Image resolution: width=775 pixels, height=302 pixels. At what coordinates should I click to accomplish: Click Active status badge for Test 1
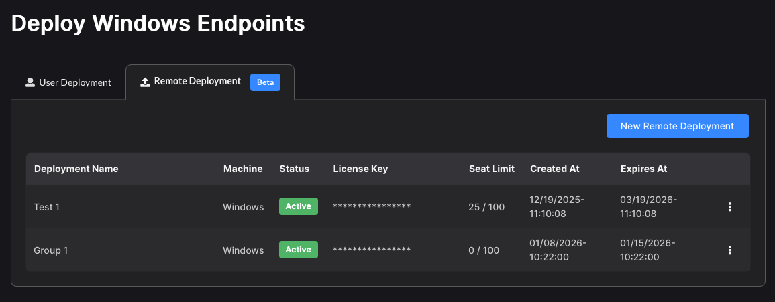[299, 206]
